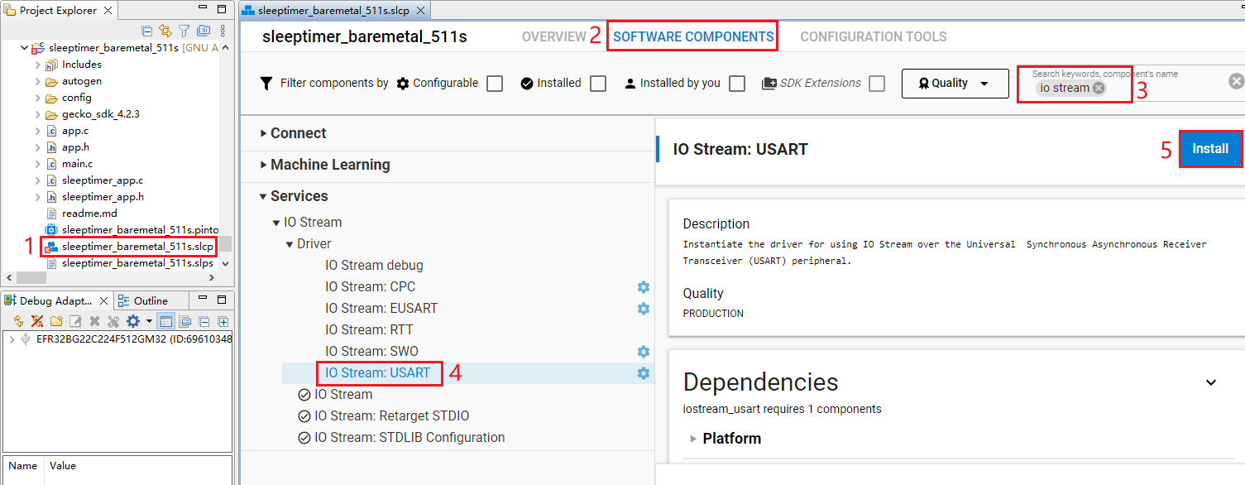Open the Quality filter dropdown
1245x485 pixels.
click(x=955, y=83)
